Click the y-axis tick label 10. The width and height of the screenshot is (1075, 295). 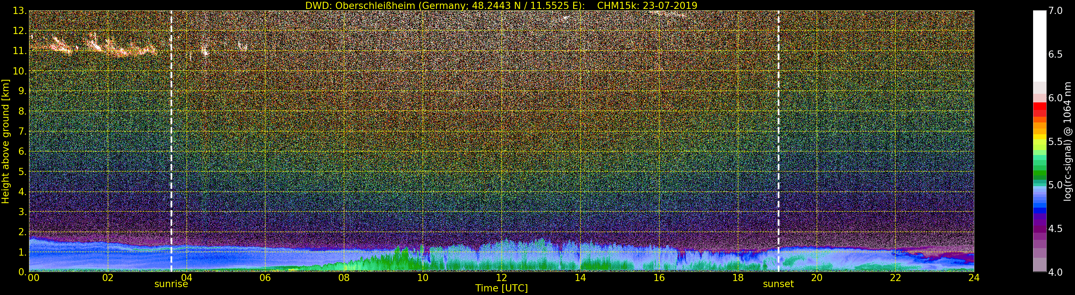tap(20, 71)
